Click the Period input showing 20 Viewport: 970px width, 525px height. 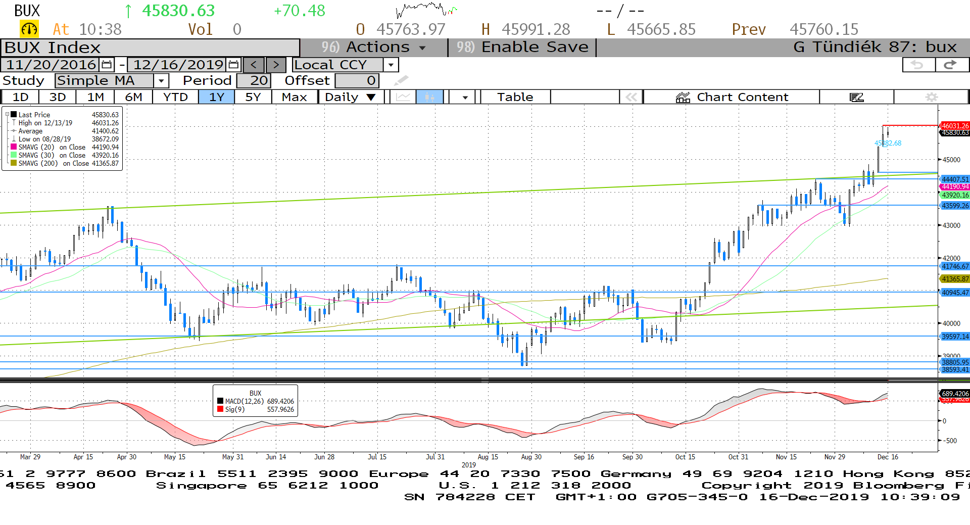tap(254, 80)
